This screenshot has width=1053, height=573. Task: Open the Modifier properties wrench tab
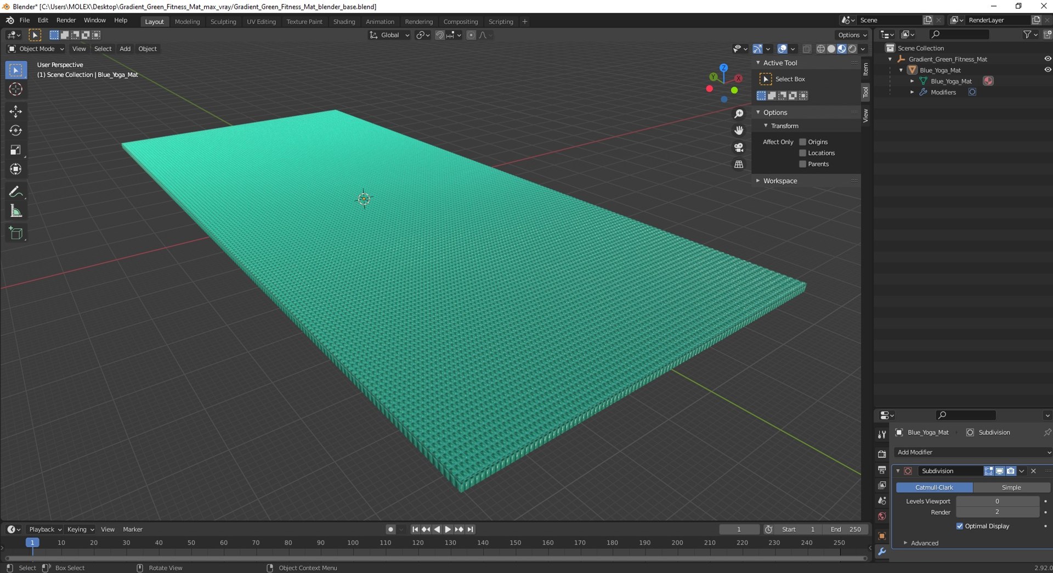click(x=882, y=552)
